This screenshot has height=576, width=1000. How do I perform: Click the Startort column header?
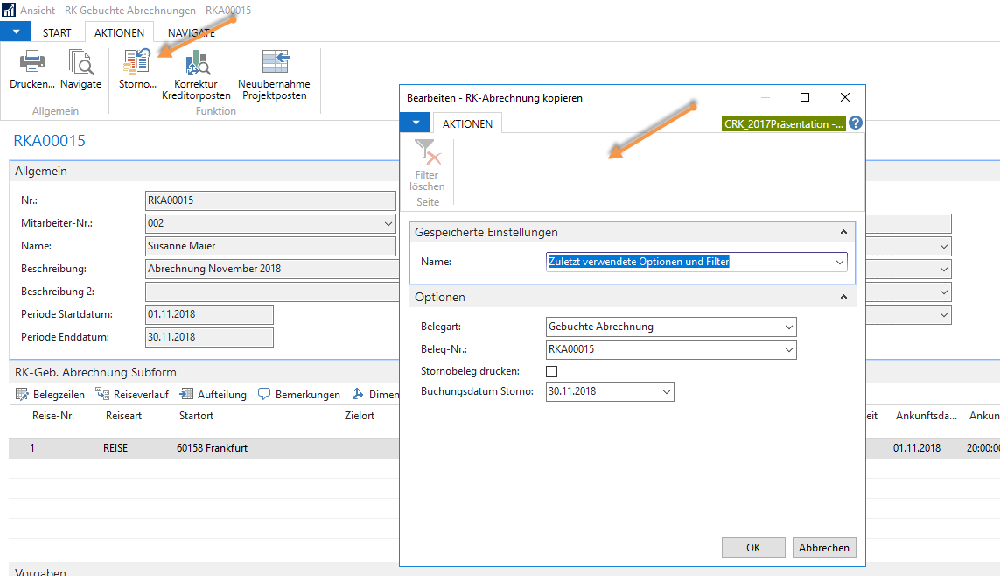(x=197, y=416)
